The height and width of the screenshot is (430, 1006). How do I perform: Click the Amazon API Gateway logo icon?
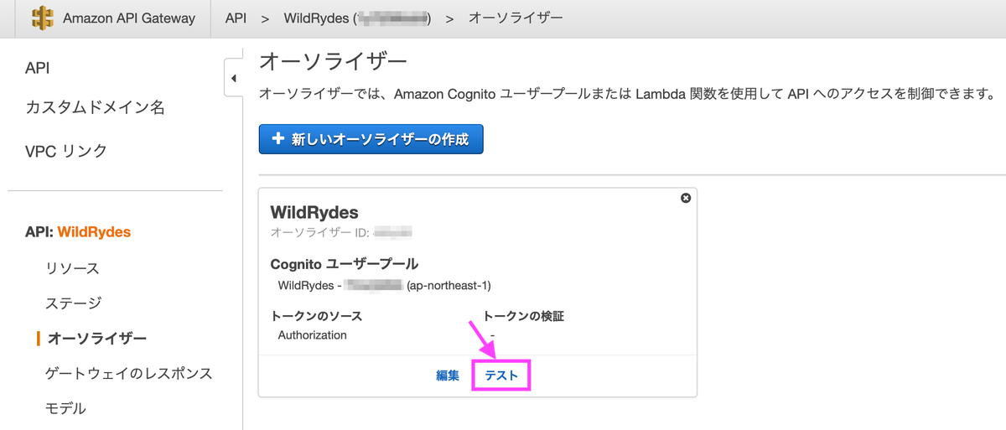tap(42, 18)
